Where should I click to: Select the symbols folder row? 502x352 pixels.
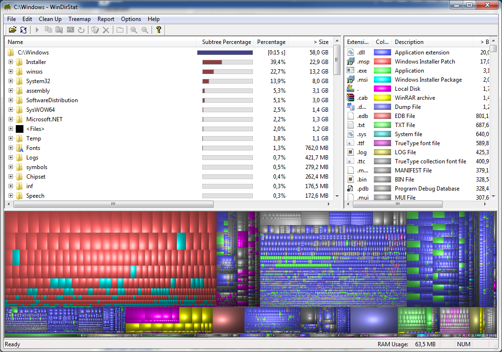click(x=168, y=167)
